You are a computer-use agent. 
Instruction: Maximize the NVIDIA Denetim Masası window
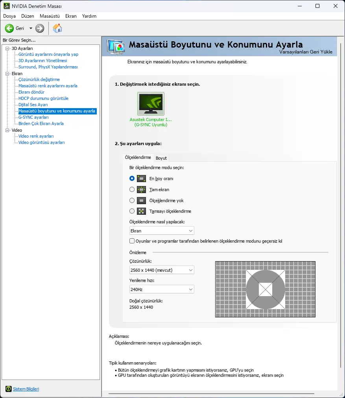coord(317,6)
